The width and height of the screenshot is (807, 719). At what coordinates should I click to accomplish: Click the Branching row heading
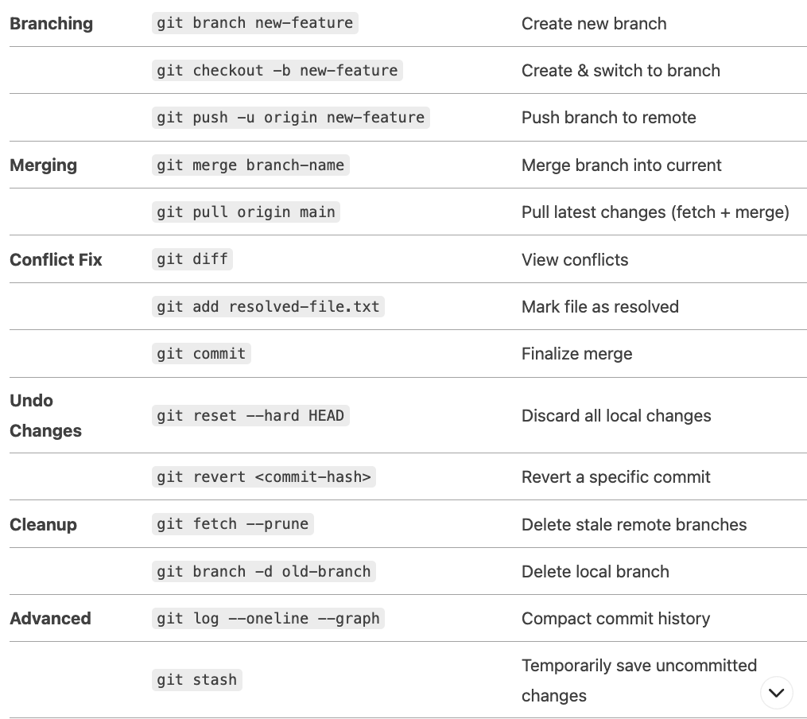(x=52, y=24)
